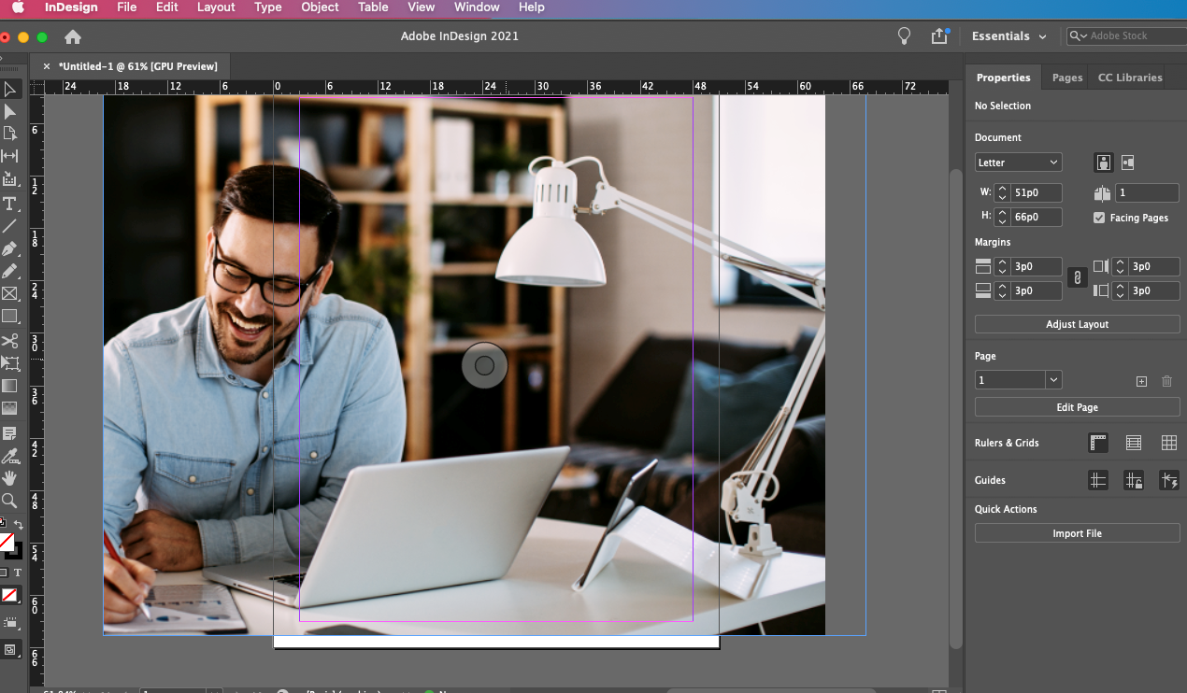Select the Rectangle Frame tool
Viewport: 1187px width, 693px height.
tap(9, 294)
